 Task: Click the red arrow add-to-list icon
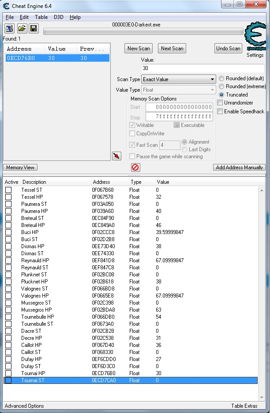click(116, 156)
